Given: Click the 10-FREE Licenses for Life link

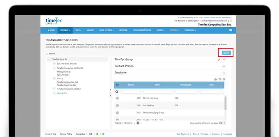Looking at the screenshot, I should point(212,18).
